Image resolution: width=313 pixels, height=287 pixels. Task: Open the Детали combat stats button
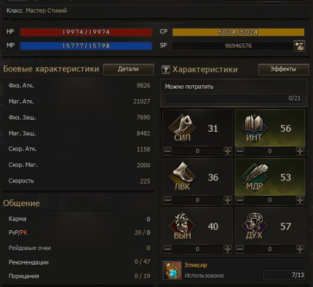[128, 69]
